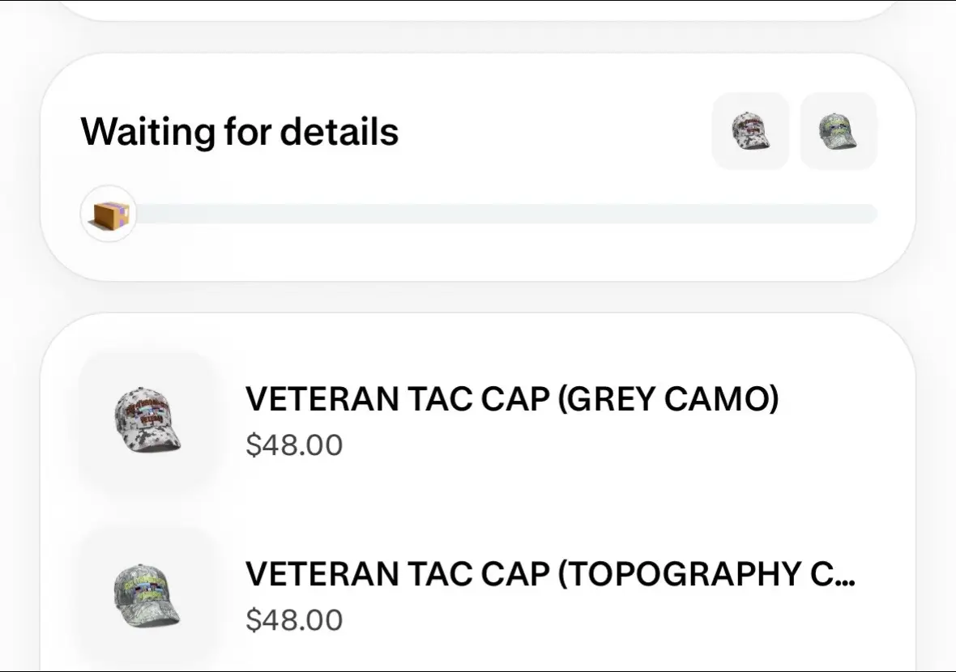Click $48.00 price under topography cap
The width and height of the screenshot is (956, 672).
(294, 620)
